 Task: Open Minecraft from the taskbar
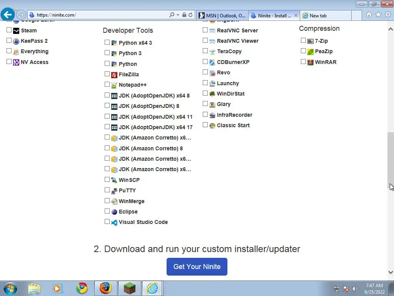[x=129, y=288]
